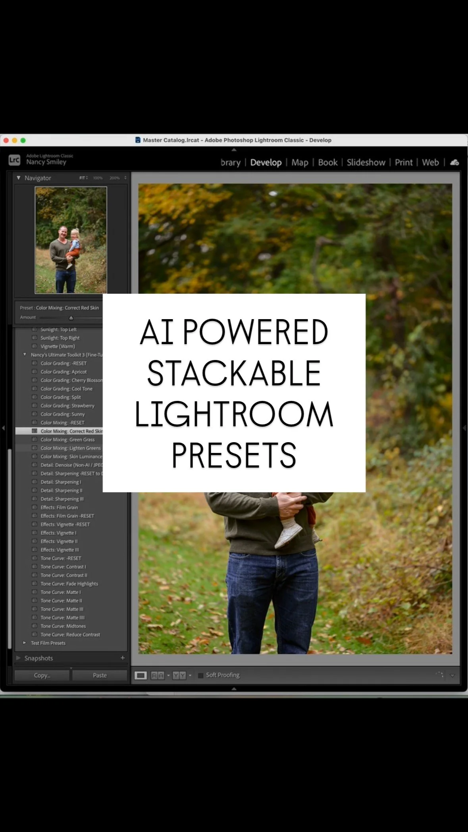Click the preset icon beside Vignette (Warm)
Viewport: 468px width, 832px height.
coord(35,347)
